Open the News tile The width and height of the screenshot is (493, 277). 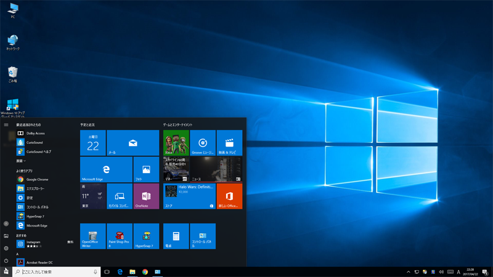216,170
